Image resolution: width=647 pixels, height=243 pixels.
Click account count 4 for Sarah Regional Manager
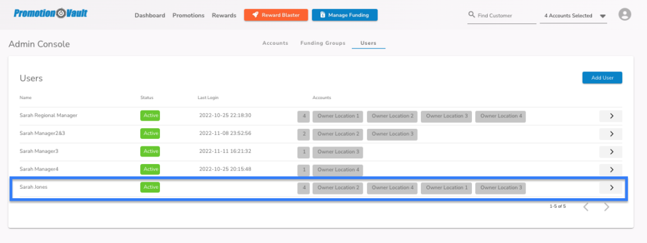[x=304, y=117]
